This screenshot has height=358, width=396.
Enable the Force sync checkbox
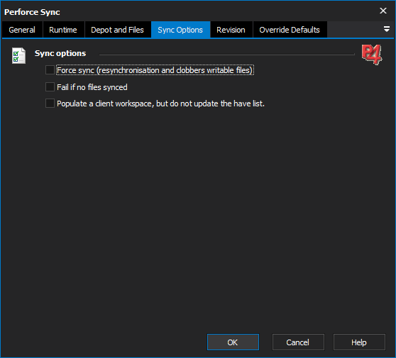(x=50, y=70)
